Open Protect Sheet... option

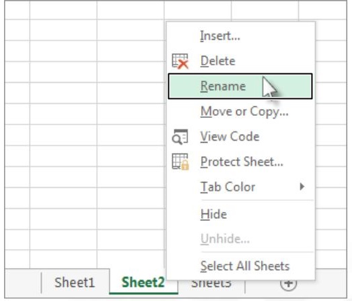pos(240,162)
